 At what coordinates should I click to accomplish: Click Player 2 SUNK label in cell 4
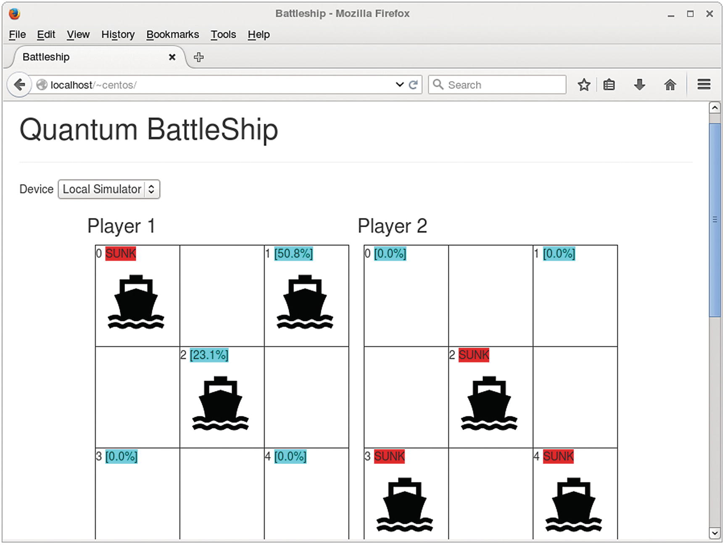pos(558,456)
